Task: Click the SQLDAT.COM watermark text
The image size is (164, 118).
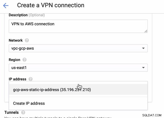Action: tap(152, 115)
